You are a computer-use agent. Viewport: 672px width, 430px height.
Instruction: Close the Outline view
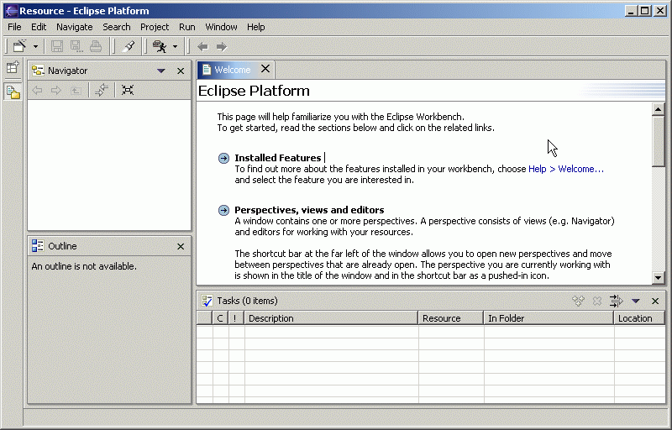tap(181, 246)
